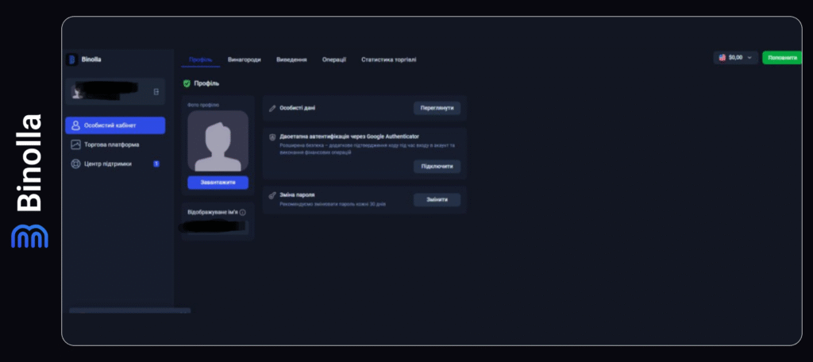Open Торгова платформа from the sidebar
813x362 pixels.
click(x=111, y=144)
